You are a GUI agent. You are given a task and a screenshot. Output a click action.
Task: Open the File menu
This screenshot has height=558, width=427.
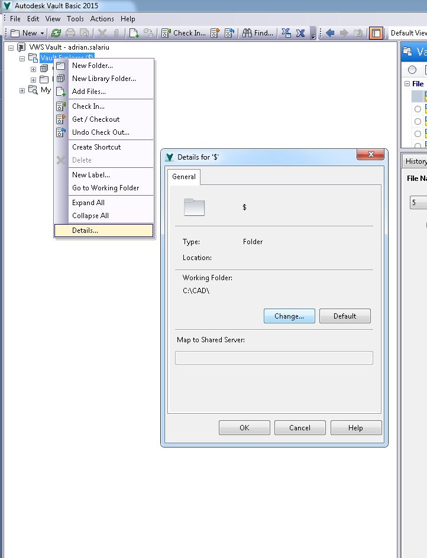[15, 19]
